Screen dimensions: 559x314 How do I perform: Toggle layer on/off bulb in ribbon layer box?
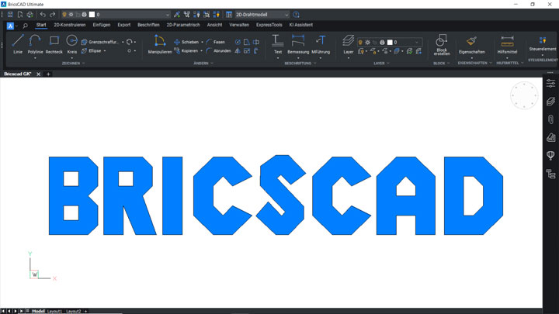(x=360, y=43)
